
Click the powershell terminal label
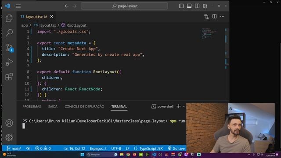[162, 107]
